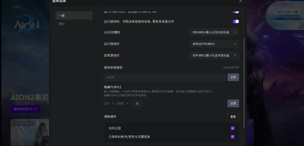Click 变更 for the hide PURPLE hotkey
The width and height of the screenshot is (304, 146).
point(233,103)
